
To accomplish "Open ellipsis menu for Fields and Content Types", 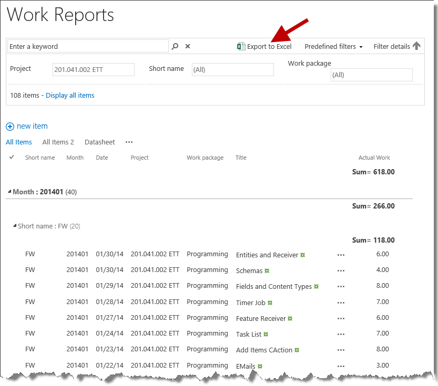I will (x=341, y=286).
